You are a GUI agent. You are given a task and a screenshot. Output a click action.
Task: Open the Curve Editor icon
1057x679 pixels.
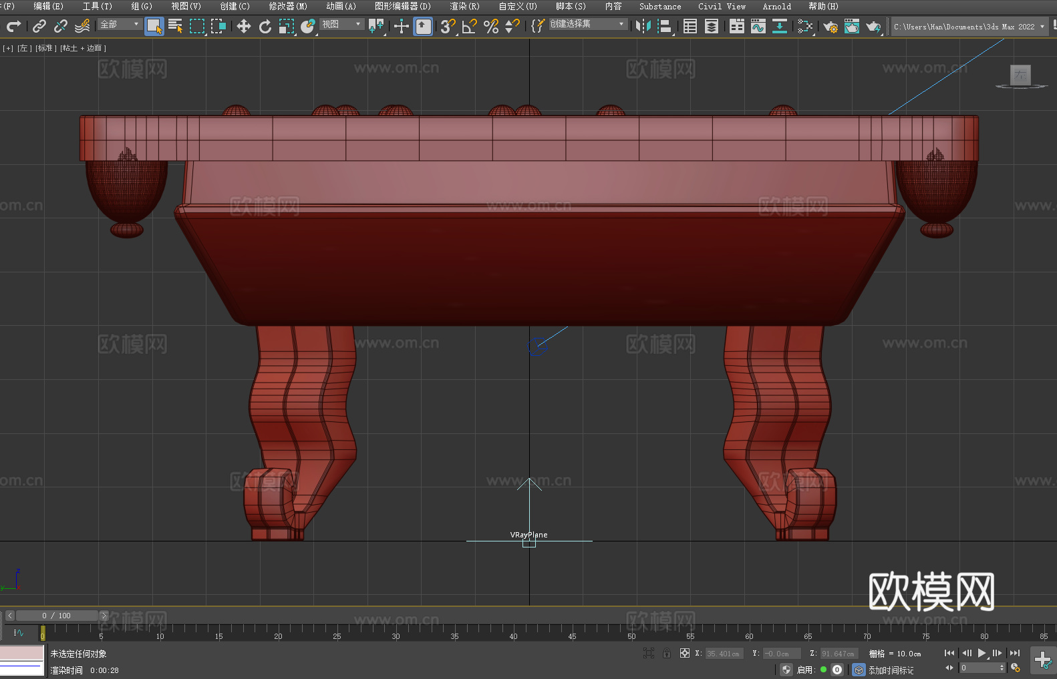pos(758,26)
